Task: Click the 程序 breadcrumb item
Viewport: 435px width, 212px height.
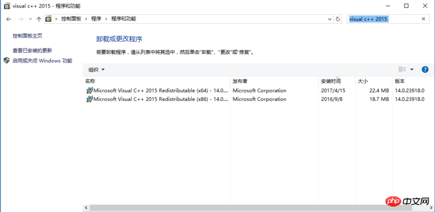Action: pyautogui.click(x=96, y=19)
